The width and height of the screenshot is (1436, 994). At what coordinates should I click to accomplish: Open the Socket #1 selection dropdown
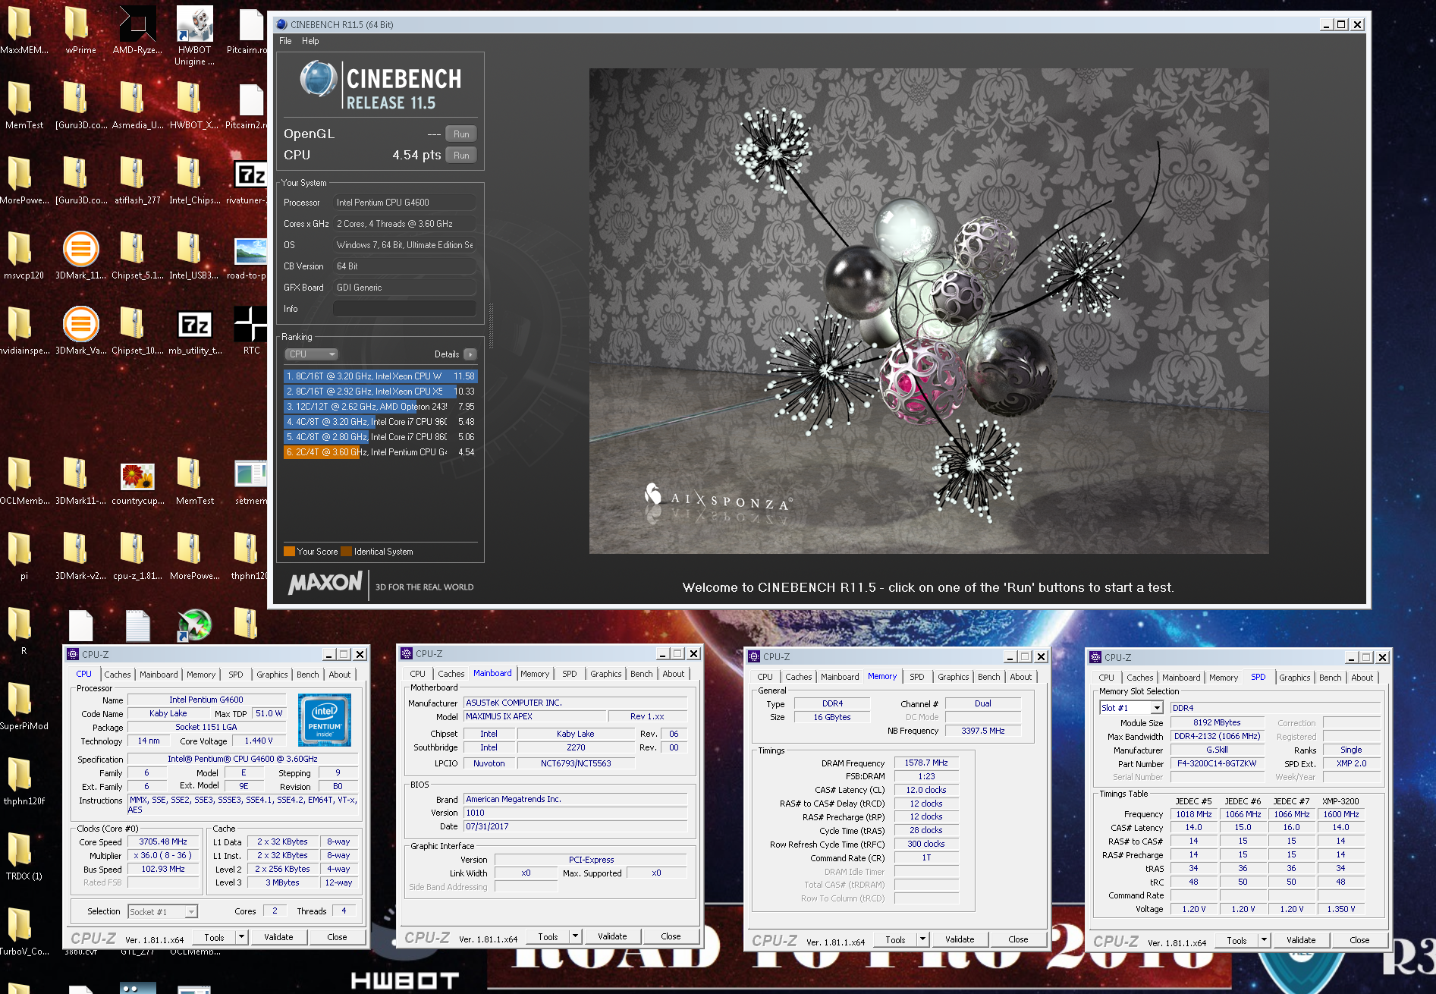tap(162, 911)
